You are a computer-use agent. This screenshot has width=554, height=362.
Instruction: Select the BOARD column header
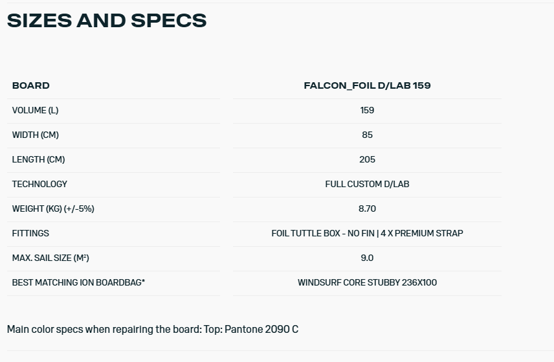point(30,85)
